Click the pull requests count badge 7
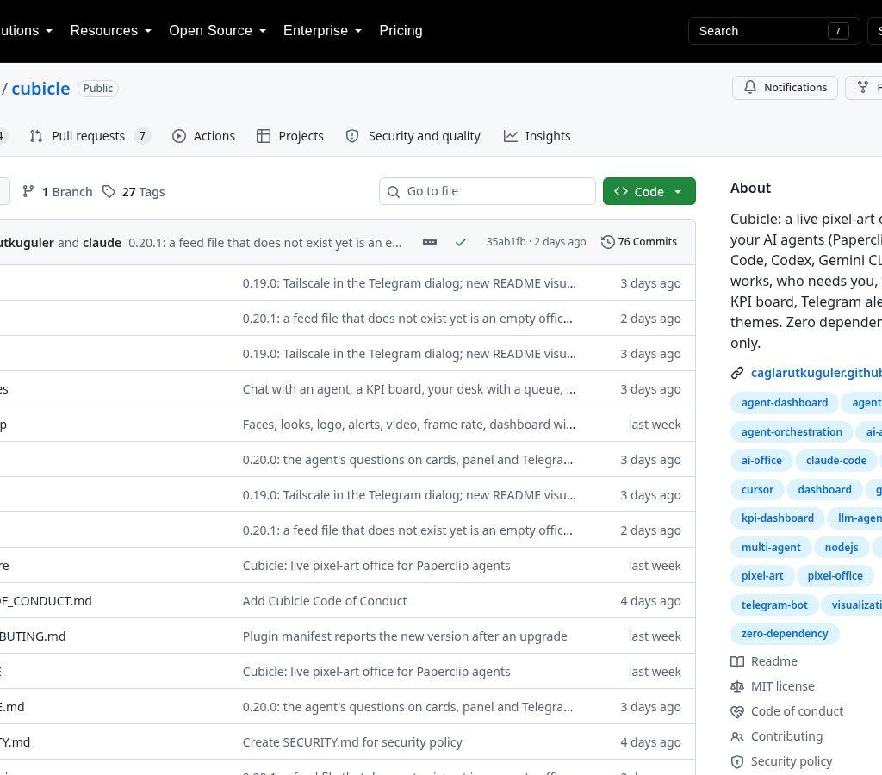Screen dimensions: 882x775 point(142,136)
